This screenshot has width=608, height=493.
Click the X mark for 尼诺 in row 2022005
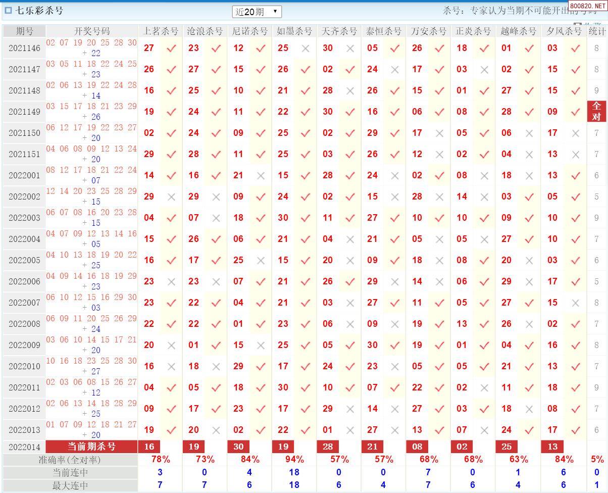pyautogui.click(x=261, y=261)
